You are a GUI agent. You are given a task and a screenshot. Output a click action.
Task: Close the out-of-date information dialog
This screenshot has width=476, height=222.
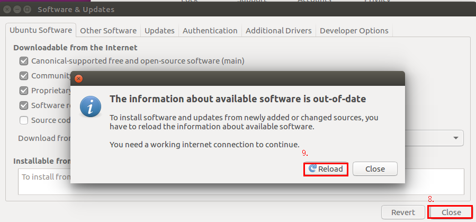(x=375, y=169)
